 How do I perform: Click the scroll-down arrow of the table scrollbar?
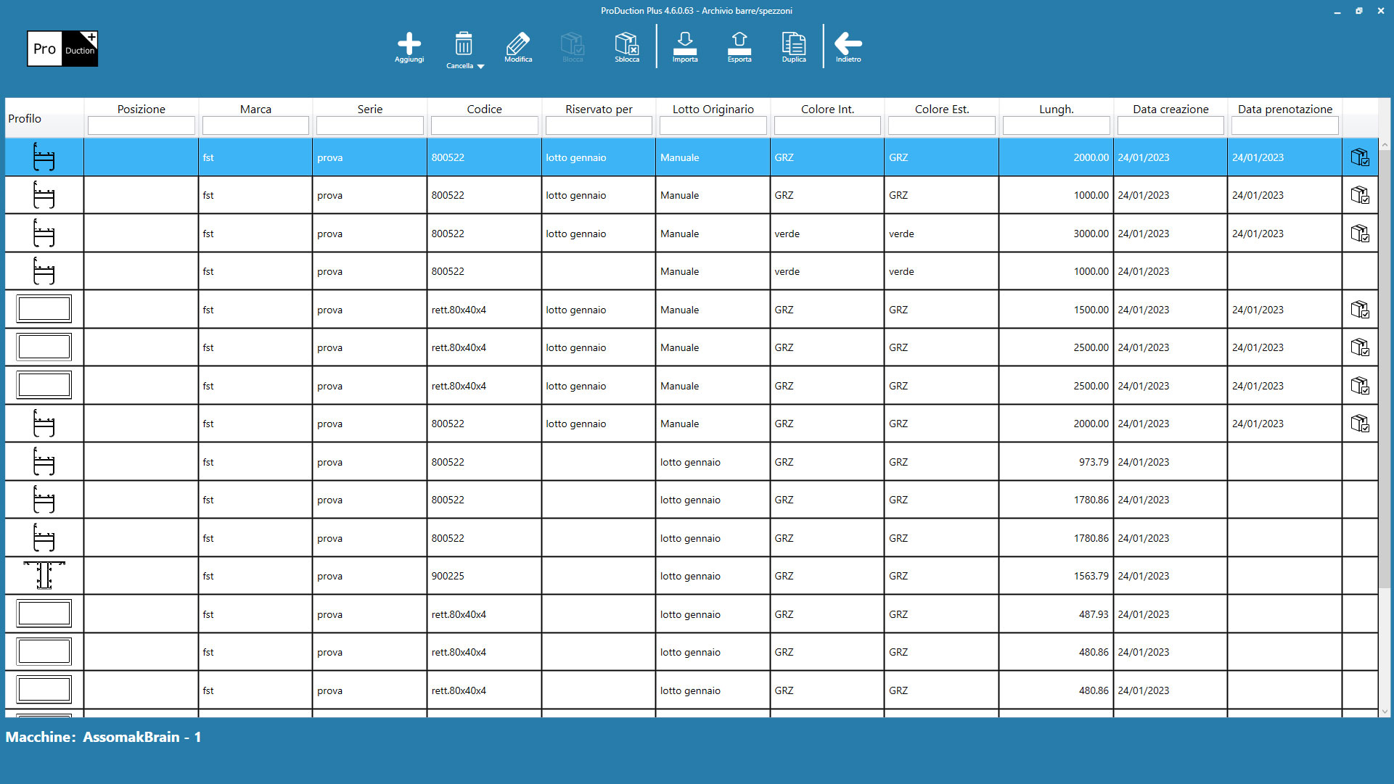click(x=1385, y=711)
